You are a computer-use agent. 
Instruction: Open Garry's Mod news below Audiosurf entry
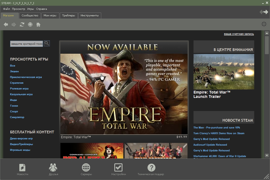[211, 150]
